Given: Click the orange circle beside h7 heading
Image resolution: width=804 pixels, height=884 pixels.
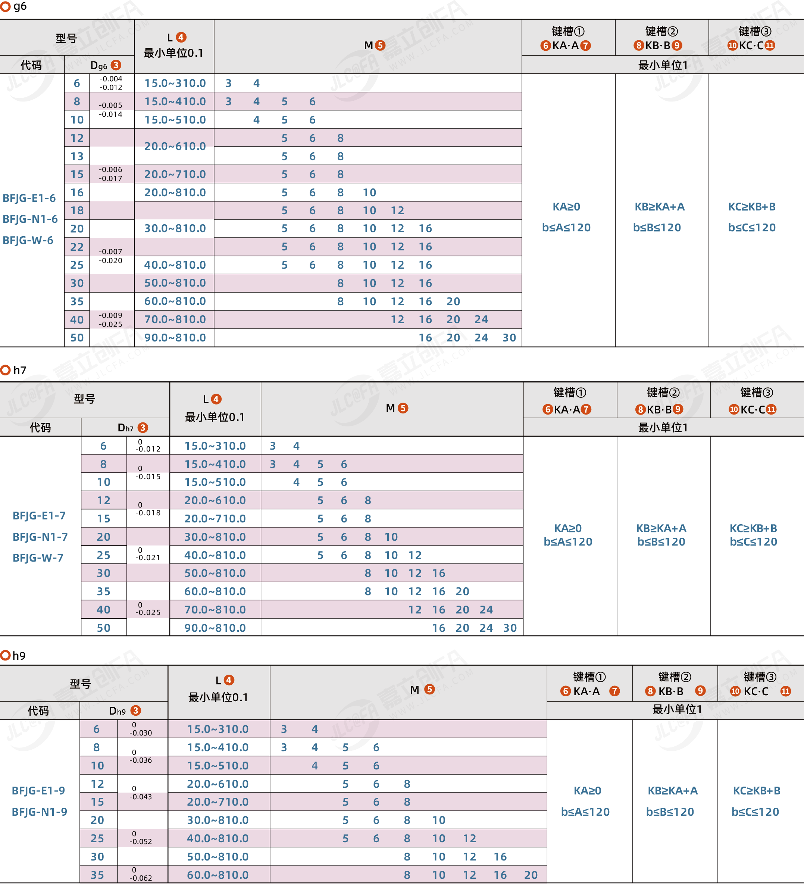Looking at the screenshot, I should point(5,370).
